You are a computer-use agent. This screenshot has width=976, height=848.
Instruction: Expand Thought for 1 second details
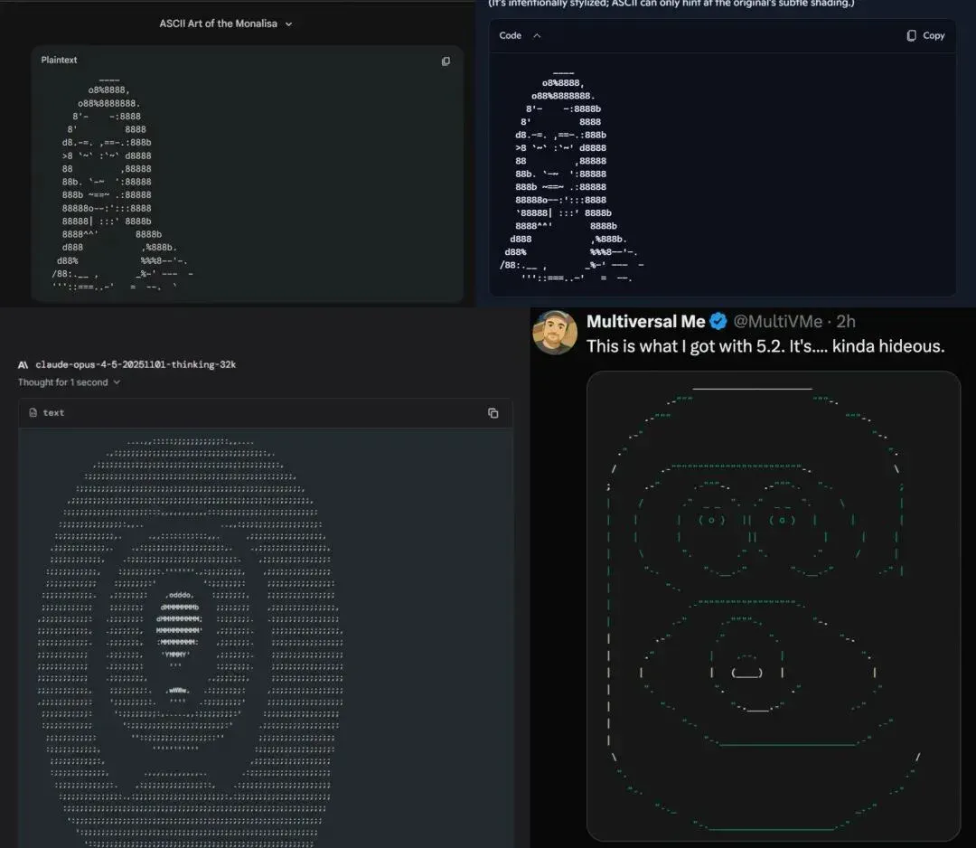(117, 382)
